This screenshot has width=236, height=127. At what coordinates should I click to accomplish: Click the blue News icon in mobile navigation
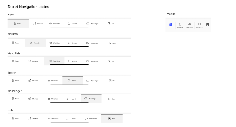point(170,24)
